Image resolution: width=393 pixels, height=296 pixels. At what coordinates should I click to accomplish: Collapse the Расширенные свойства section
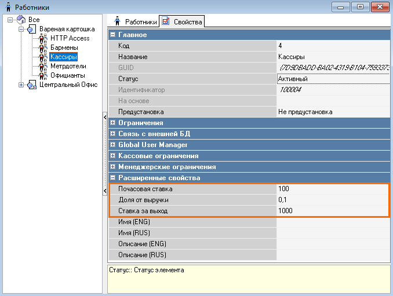(112, 178)
